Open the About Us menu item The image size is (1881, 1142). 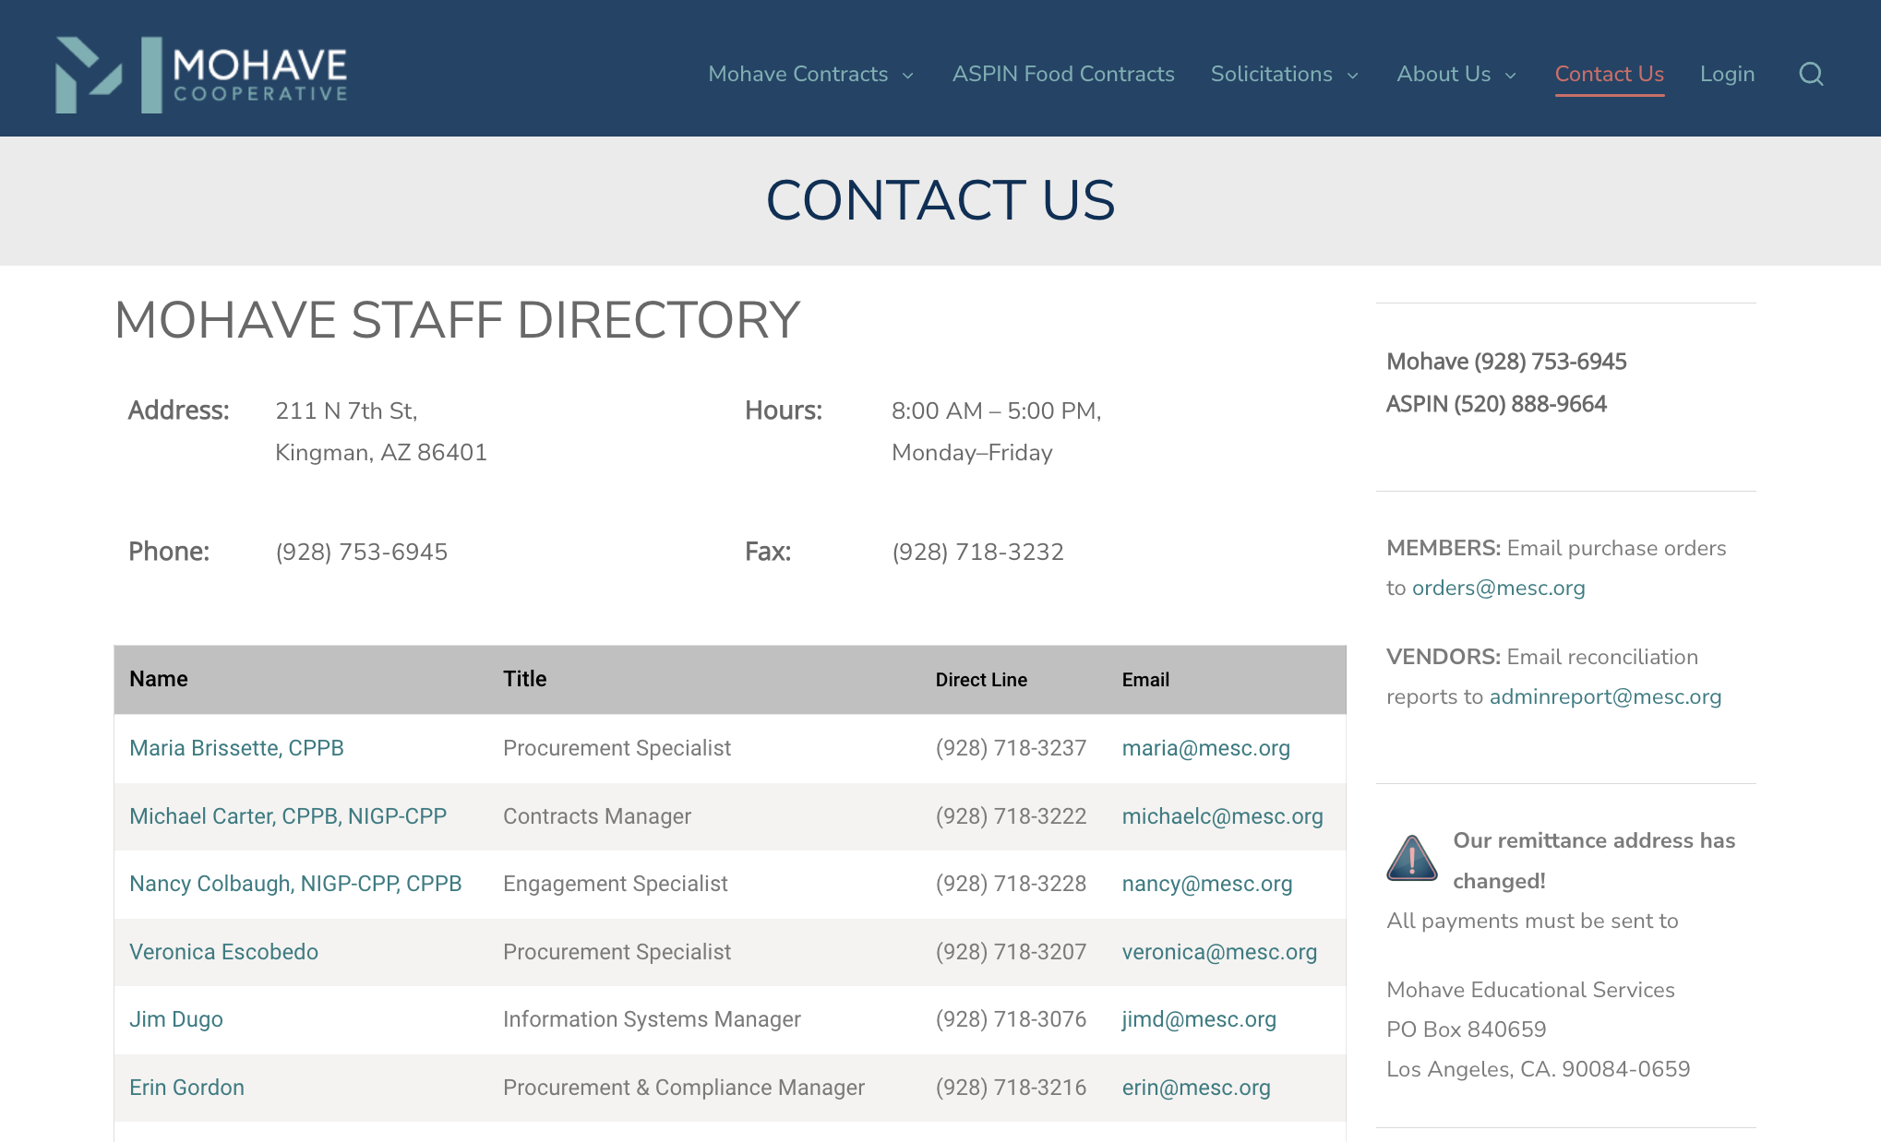click(1444, 74)
